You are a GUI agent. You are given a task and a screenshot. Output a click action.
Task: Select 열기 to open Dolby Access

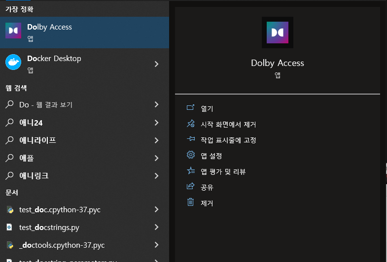pyautogui.click(x=207, y=108)
